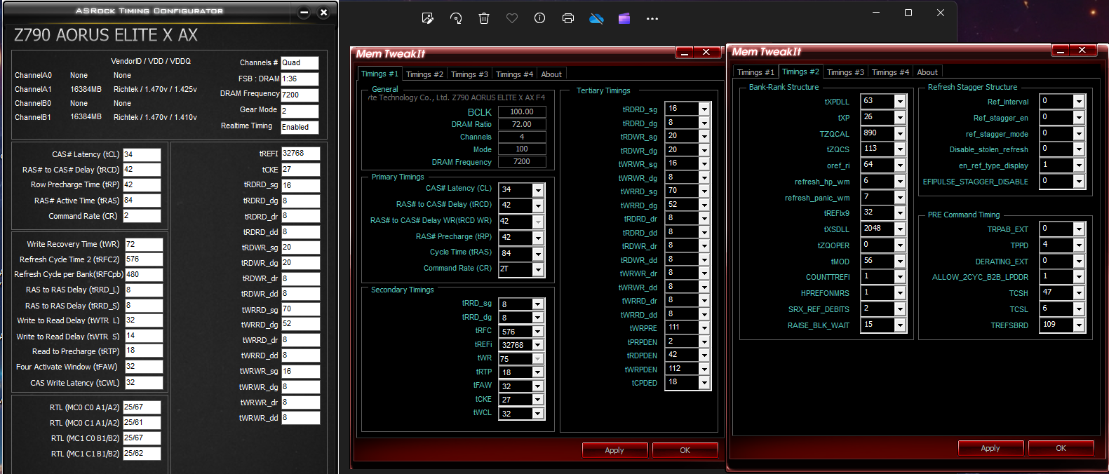The width and height of the screenshot is (1109, 474).
Task: Open the tREFI 32768 dropdown in Secondary Timings
Action: tap(538, 345)
